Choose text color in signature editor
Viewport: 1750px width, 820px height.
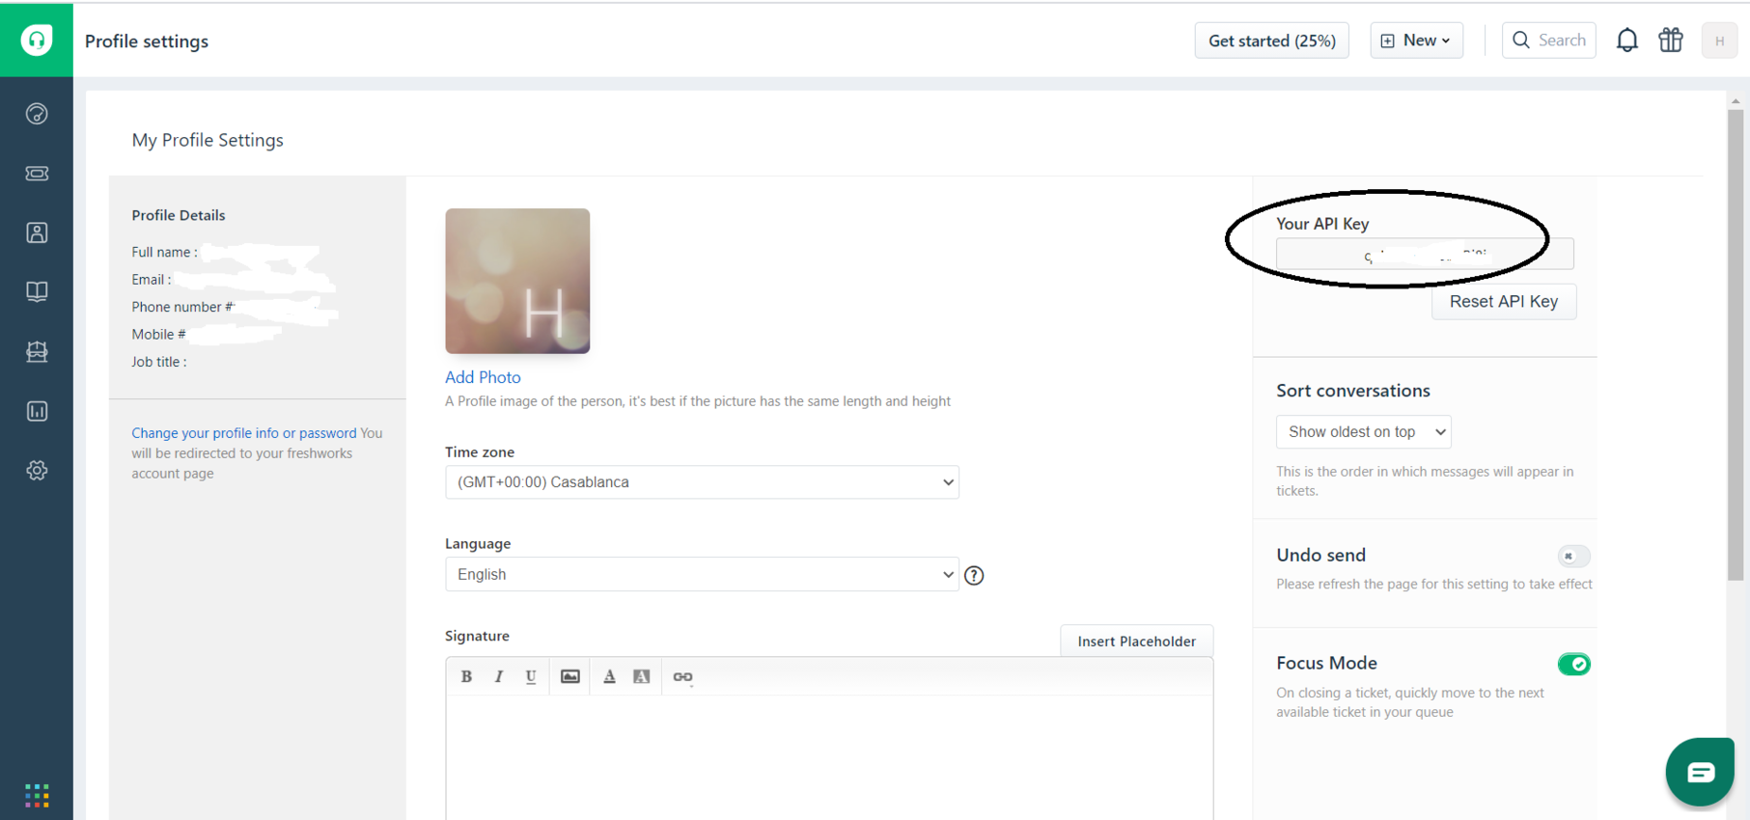pyautogui.click(x=609, y=676)
